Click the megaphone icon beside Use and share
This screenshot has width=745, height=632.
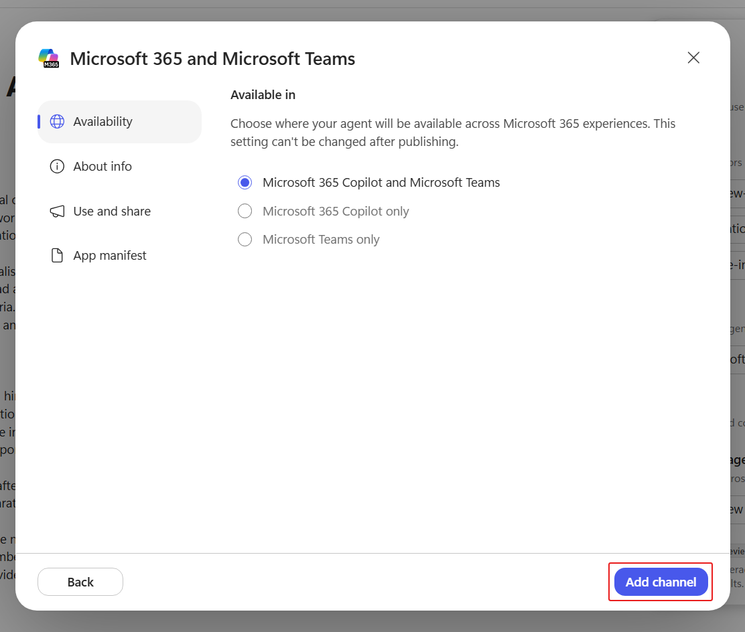tap(57, 212)
